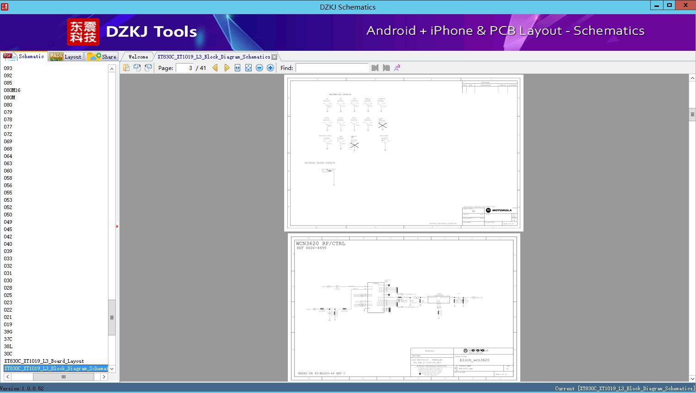
Task: Click the DZKJ app icon in title bar
Action: click(x=5, y=7)
